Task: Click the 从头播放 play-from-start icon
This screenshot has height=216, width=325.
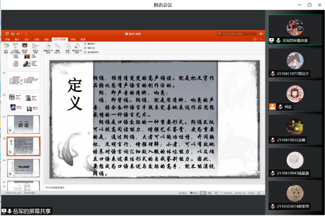Action: [x=6, y=46]
